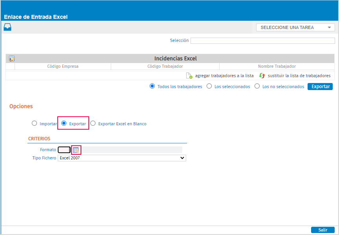Click the edit grid icon beside Incidencias Excel

tap(12, 58)
